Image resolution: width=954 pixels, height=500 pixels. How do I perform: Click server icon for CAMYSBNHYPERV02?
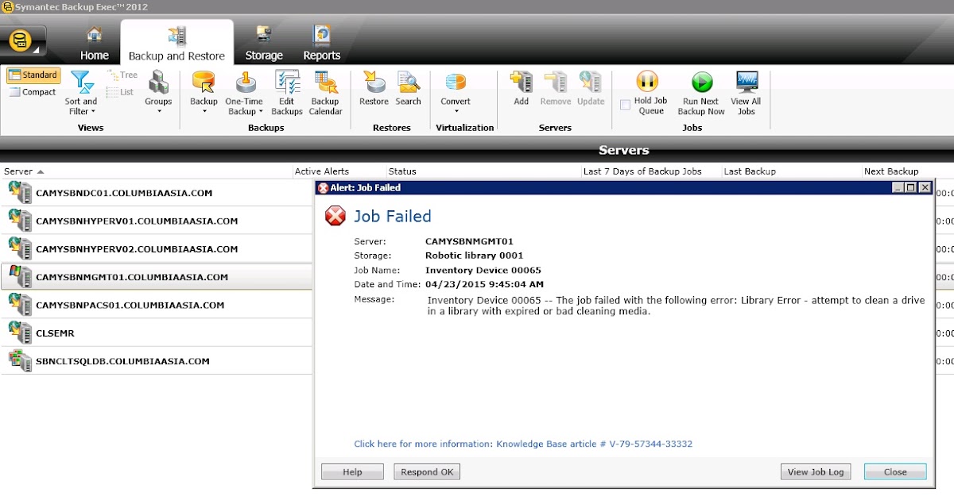point(20,248)
